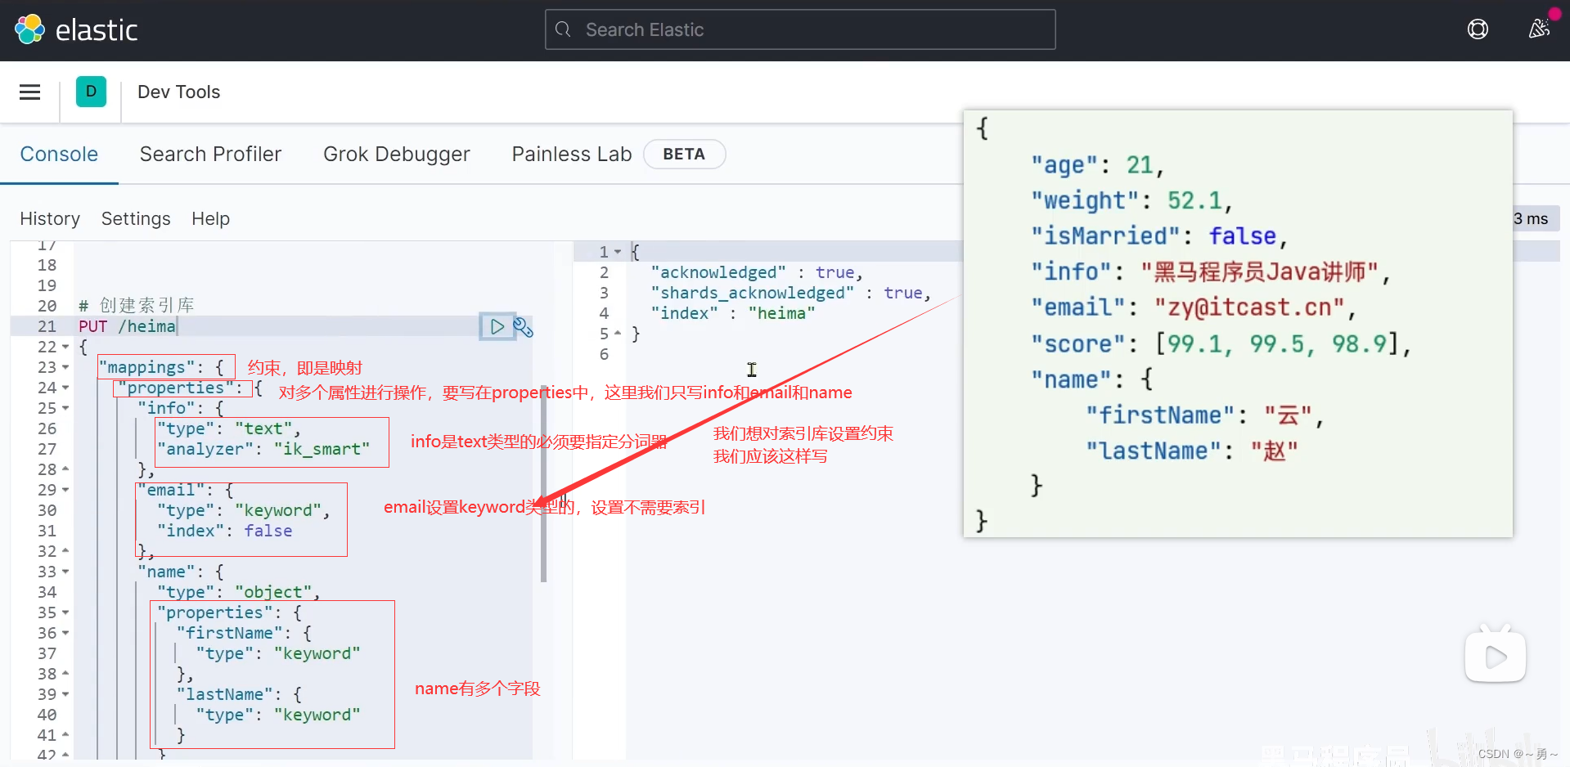Open console Help
The height and width of the screenshot is (767, 1570).
coord(210,219)
